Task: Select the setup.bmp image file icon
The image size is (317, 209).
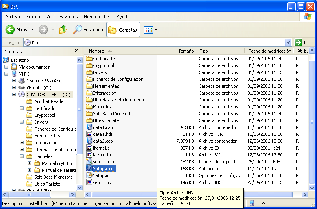Action: (x=89, y=162)
